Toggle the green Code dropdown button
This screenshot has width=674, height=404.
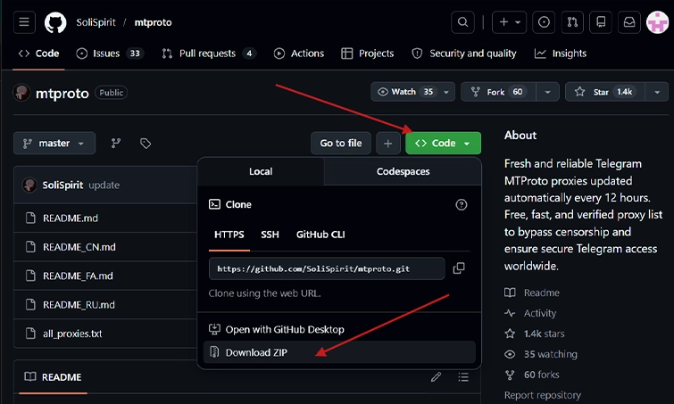(x=443, y=143)
